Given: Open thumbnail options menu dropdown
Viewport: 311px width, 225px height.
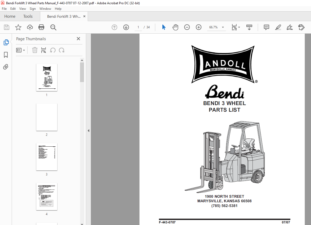Looking at the screenshot, I should coord(20,50).
